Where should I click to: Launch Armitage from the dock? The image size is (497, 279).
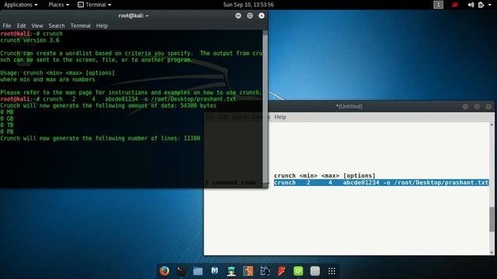pyautogui.click(x=231, y=271)
